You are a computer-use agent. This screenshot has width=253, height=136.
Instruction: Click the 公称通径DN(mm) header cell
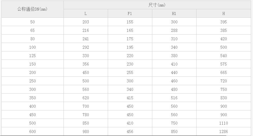tap(32, 9)
